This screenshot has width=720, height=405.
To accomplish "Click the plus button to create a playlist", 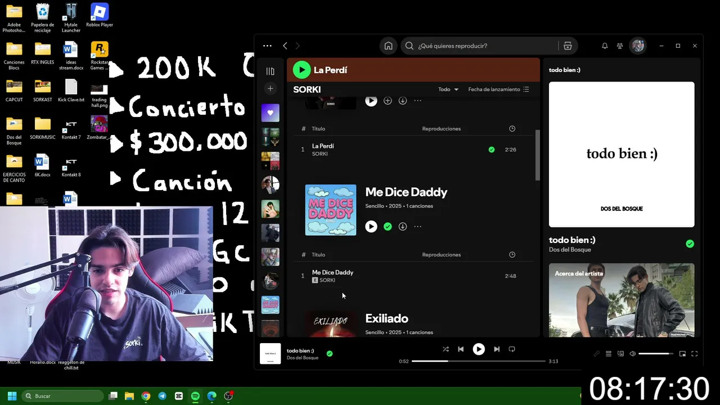I will [270, 88].
